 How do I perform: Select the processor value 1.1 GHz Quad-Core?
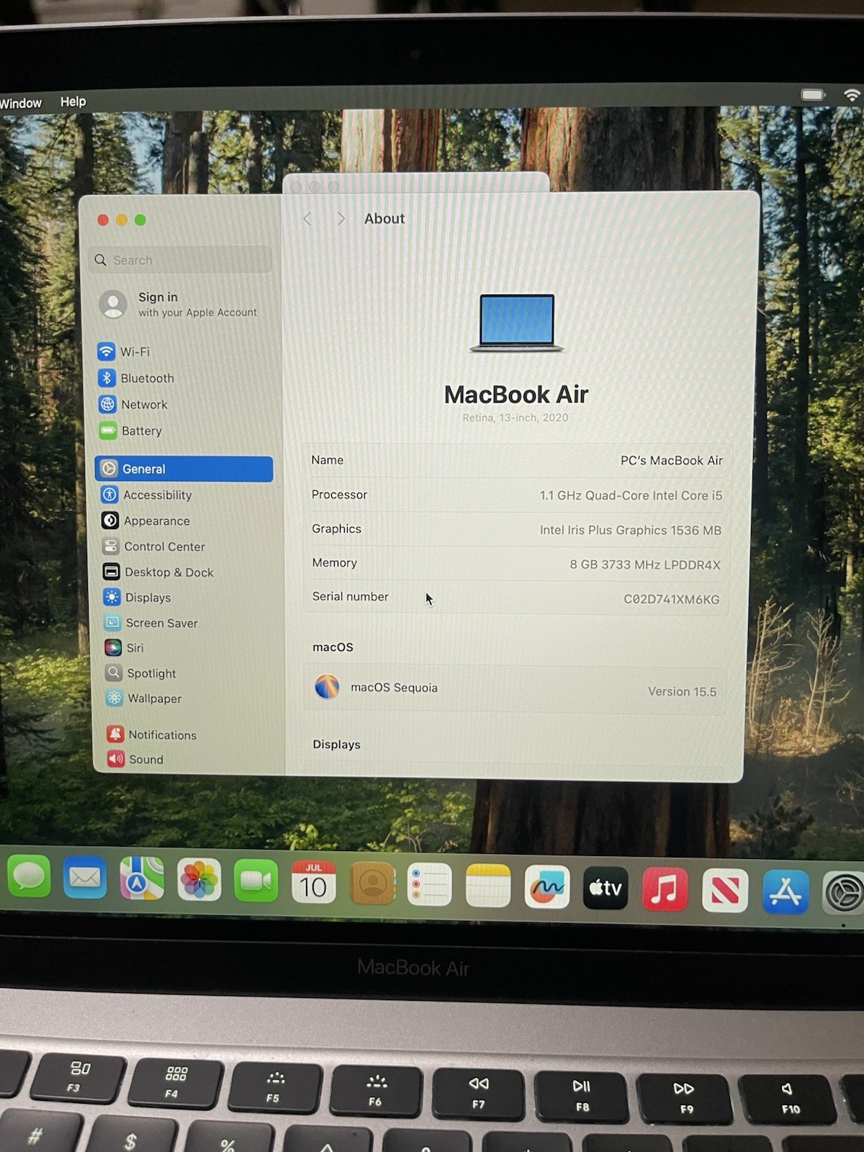coord(631,495)
